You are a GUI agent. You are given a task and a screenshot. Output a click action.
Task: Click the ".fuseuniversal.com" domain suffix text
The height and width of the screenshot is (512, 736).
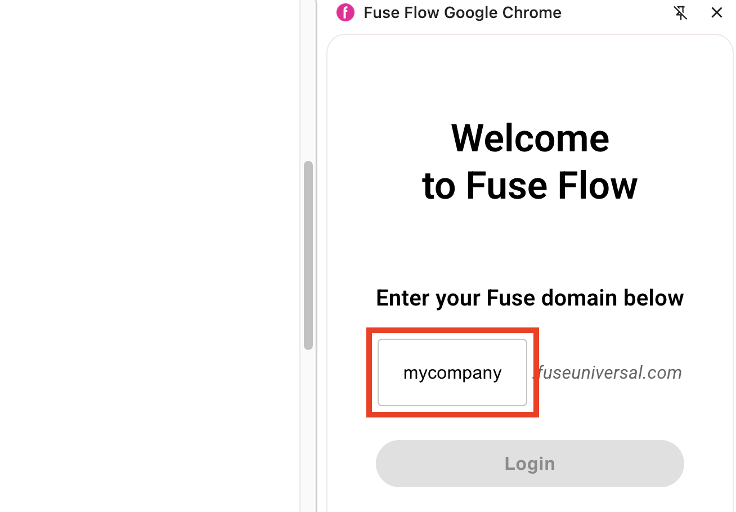click(x=608, y=372)
